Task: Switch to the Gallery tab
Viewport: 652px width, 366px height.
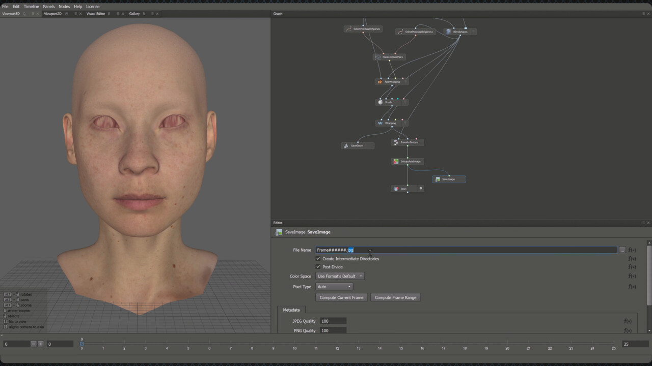Action: tap(134, 14)
